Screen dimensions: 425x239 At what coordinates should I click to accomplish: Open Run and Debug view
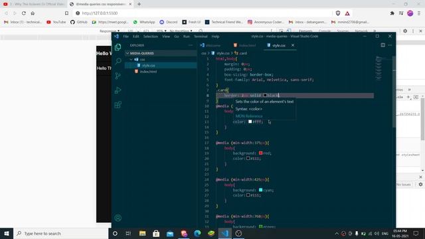pyautogui.click(x=118, y=90)
